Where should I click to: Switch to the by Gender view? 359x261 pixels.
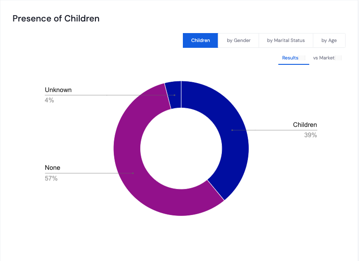point(238,40)
